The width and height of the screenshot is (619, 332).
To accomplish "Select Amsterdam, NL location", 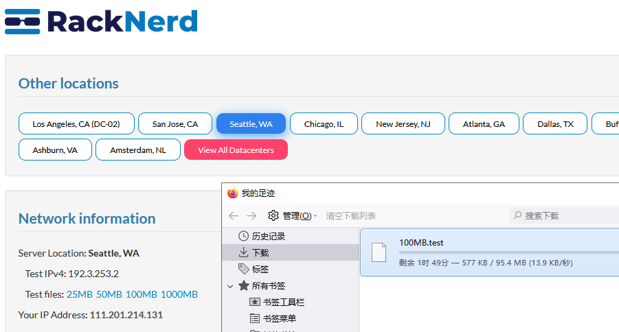I will point(138,150).
